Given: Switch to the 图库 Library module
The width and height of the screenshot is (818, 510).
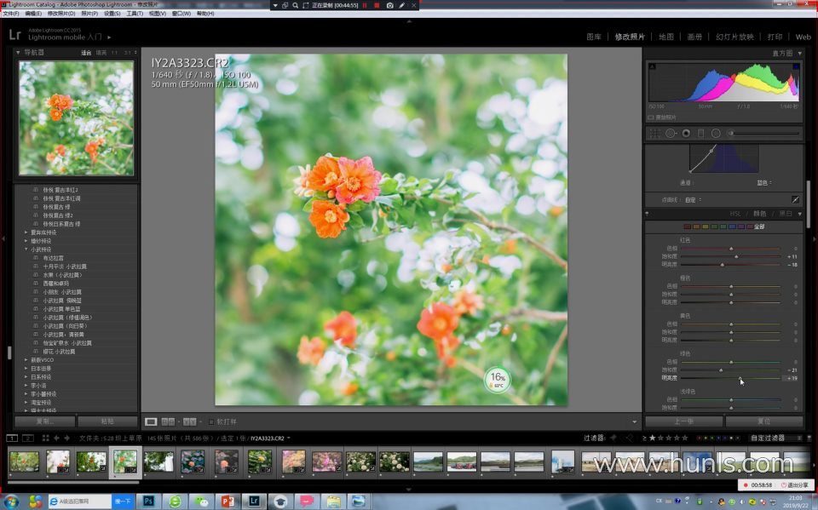Looking at the screenshot, I should coord(594,37).
